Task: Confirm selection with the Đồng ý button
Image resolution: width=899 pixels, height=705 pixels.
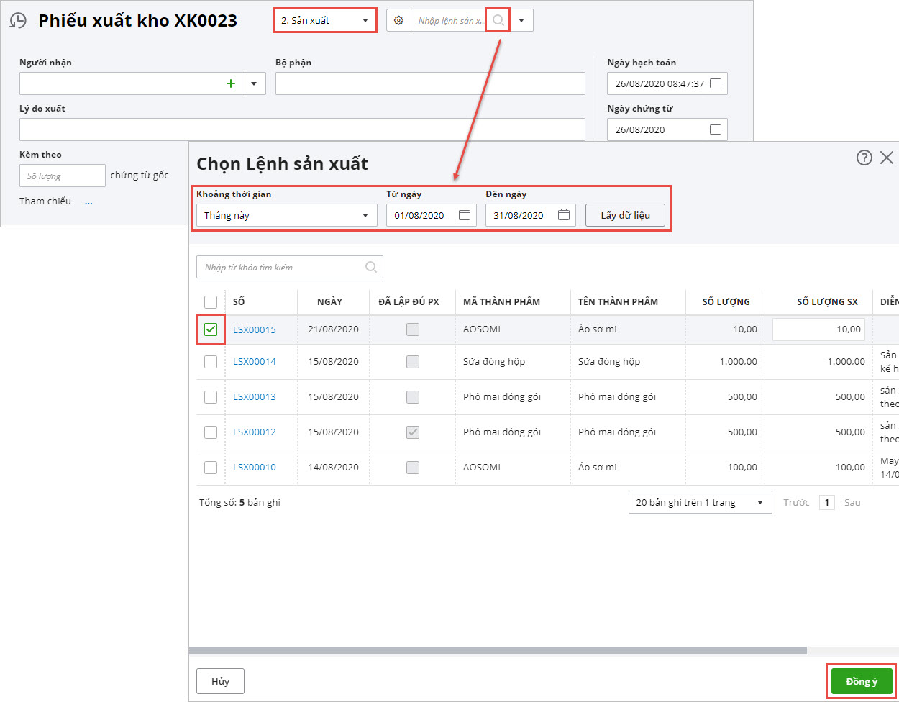Action: (x=861, y=682)
